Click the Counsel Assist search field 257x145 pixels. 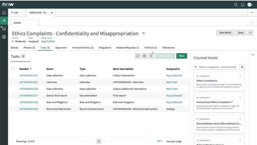click(216, 67)
